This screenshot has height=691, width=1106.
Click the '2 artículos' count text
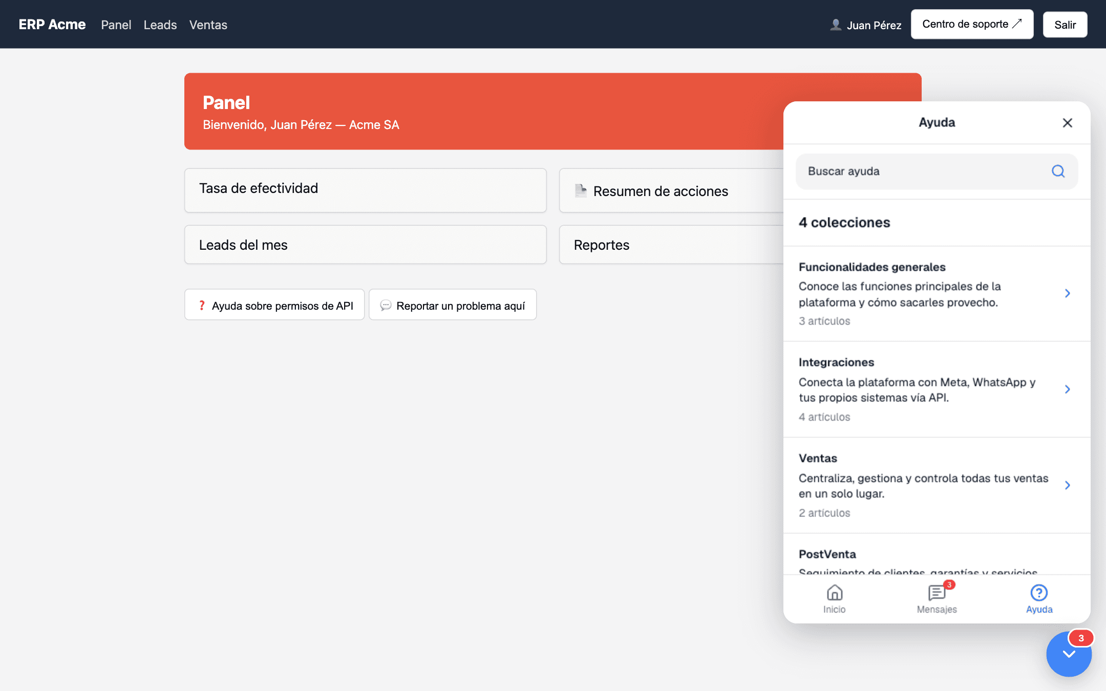[824, 513]
